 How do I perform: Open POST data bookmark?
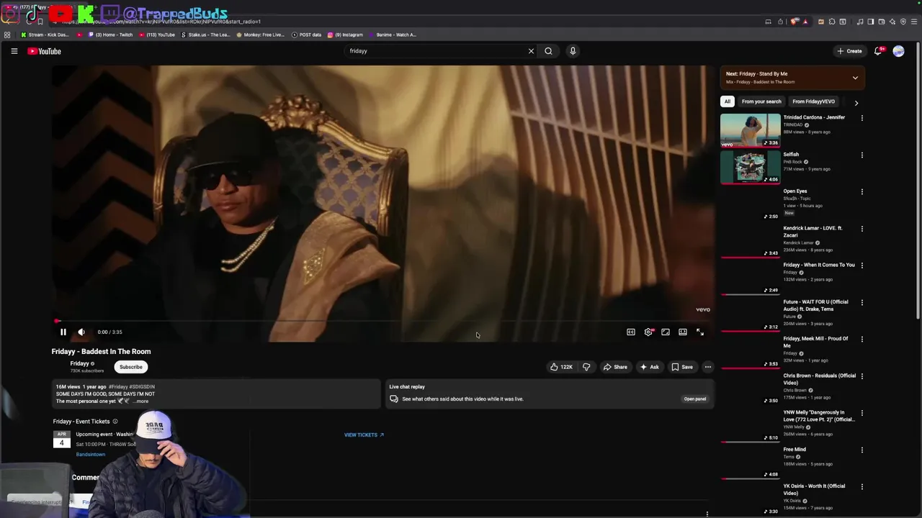pyautogui.click(x=306, y=35)
